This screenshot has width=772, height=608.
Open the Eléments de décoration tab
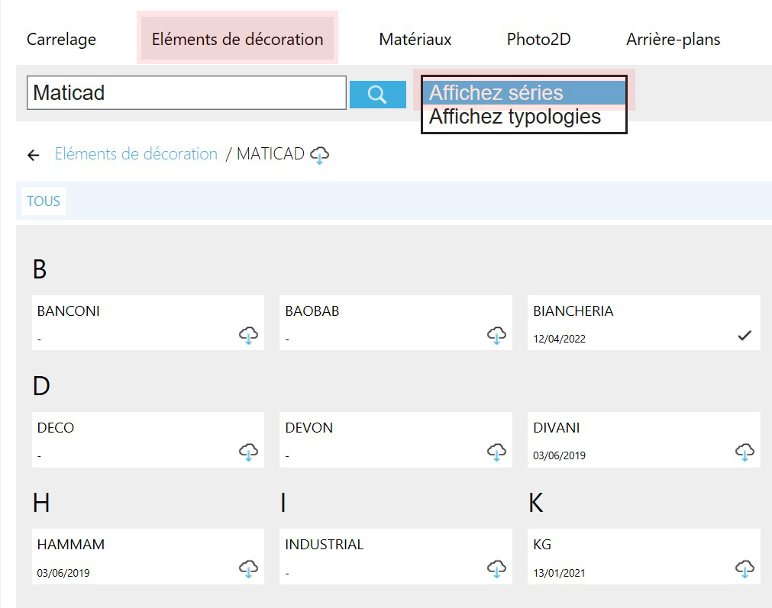pyautogui.click(x=237, y=39)
